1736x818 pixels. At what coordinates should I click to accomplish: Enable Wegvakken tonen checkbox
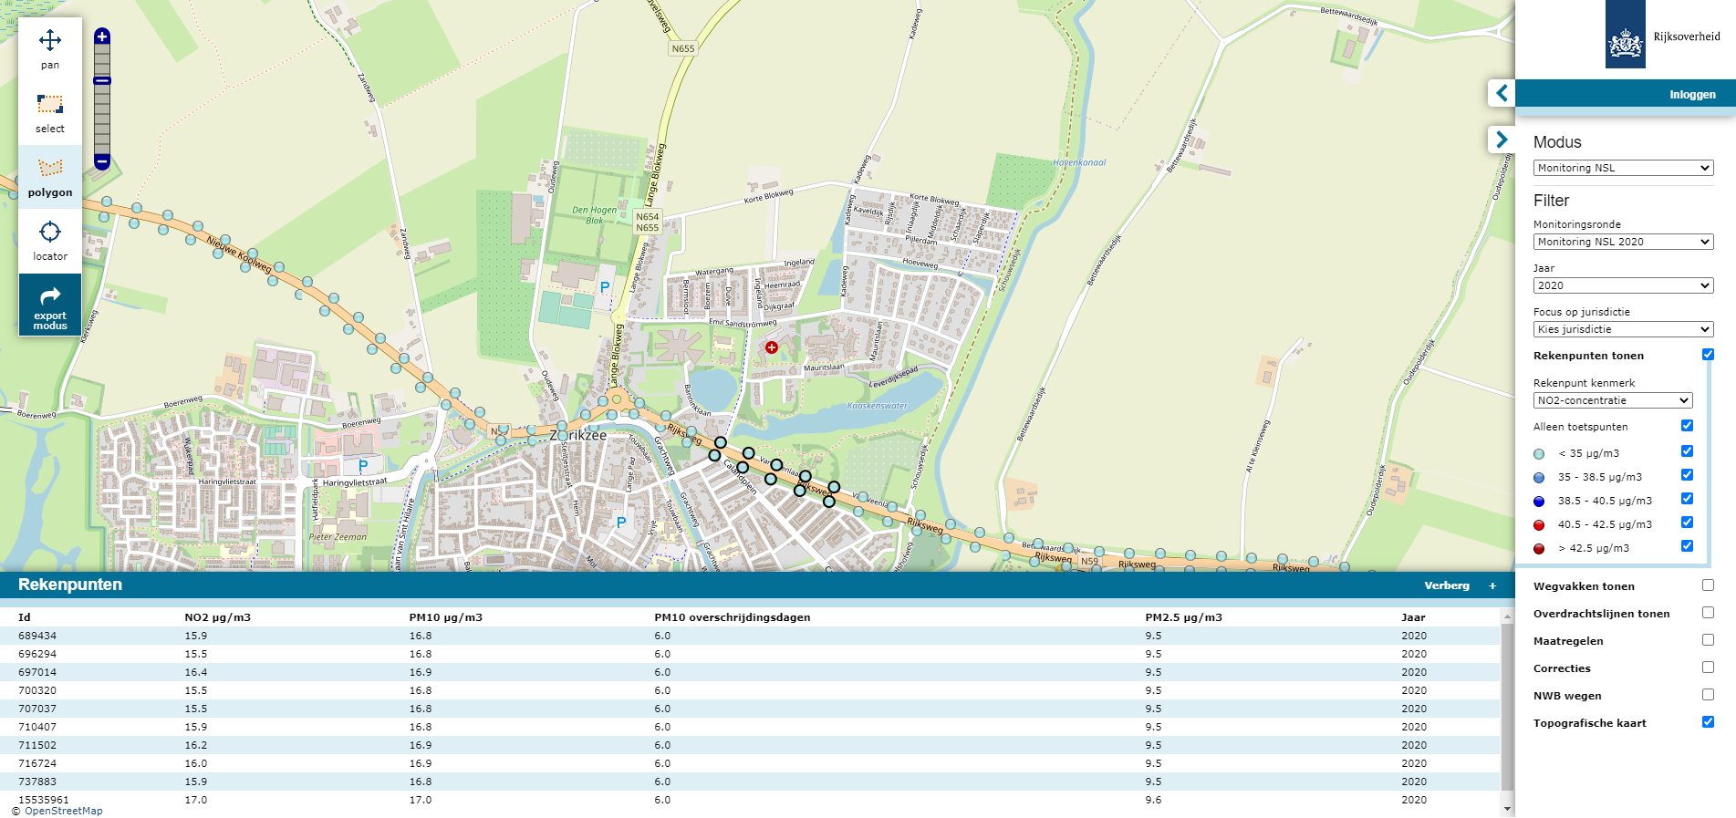pos(1708,585)
